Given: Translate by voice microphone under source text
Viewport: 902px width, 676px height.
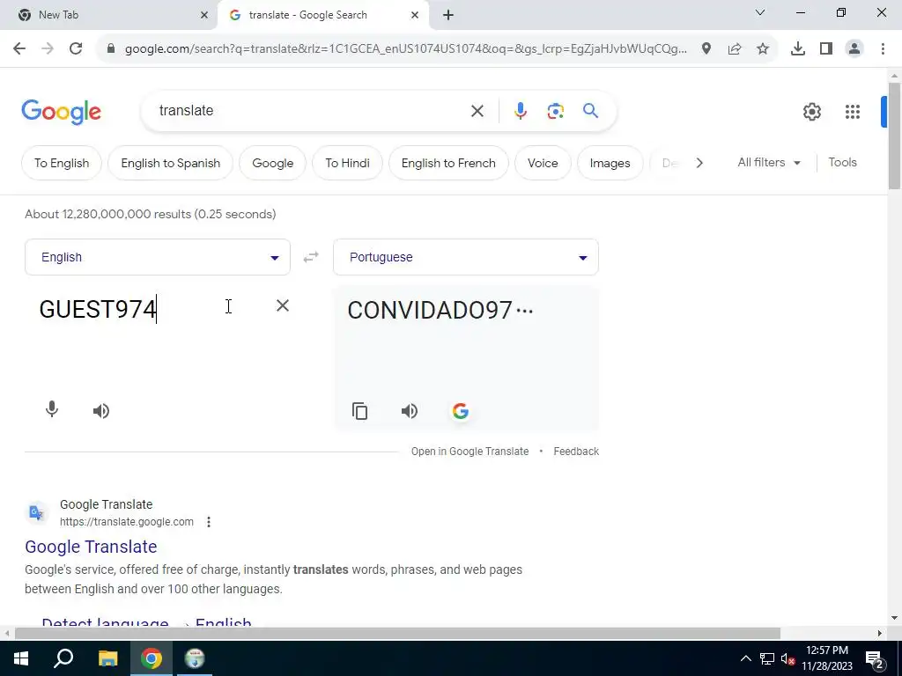Looking at the screenshot, I should click(52, 409).
